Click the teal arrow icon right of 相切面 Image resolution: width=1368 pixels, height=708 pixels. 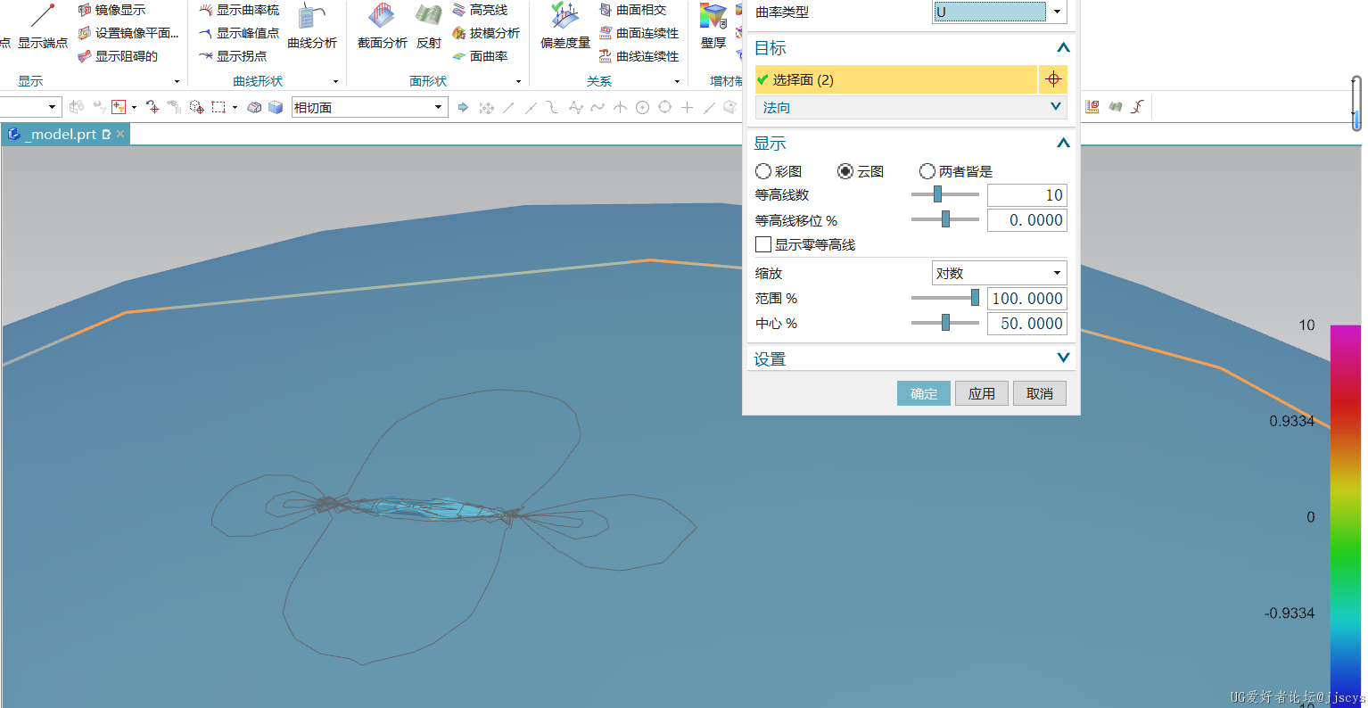click(x=463, y=107)
